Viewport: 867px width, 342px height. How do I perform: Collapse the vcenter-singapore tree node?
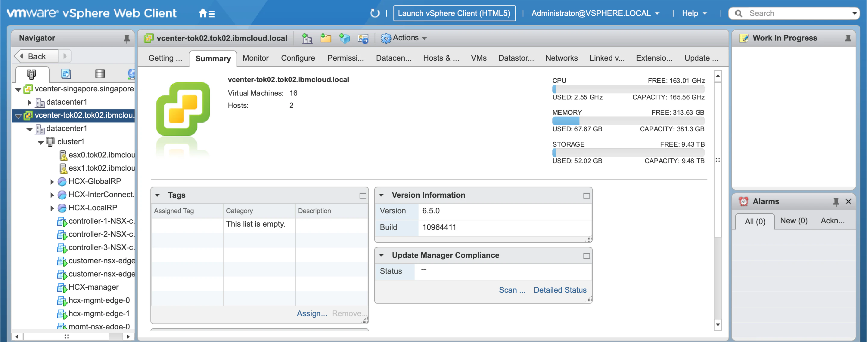click(18, 90)
